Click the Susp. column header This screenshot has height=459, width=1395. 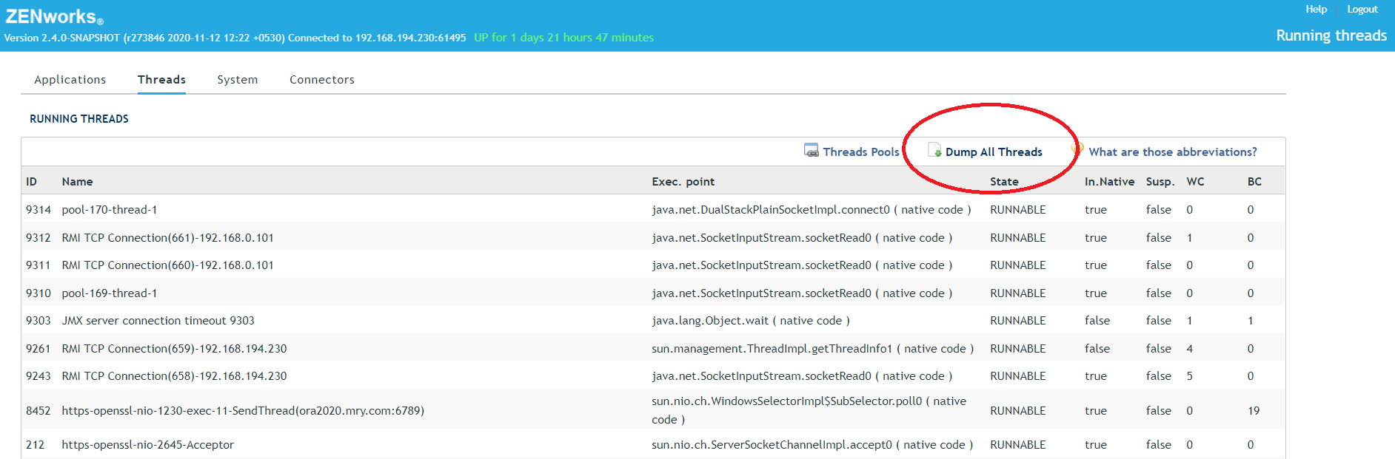pyautogui.click(x=1160, y=182)
